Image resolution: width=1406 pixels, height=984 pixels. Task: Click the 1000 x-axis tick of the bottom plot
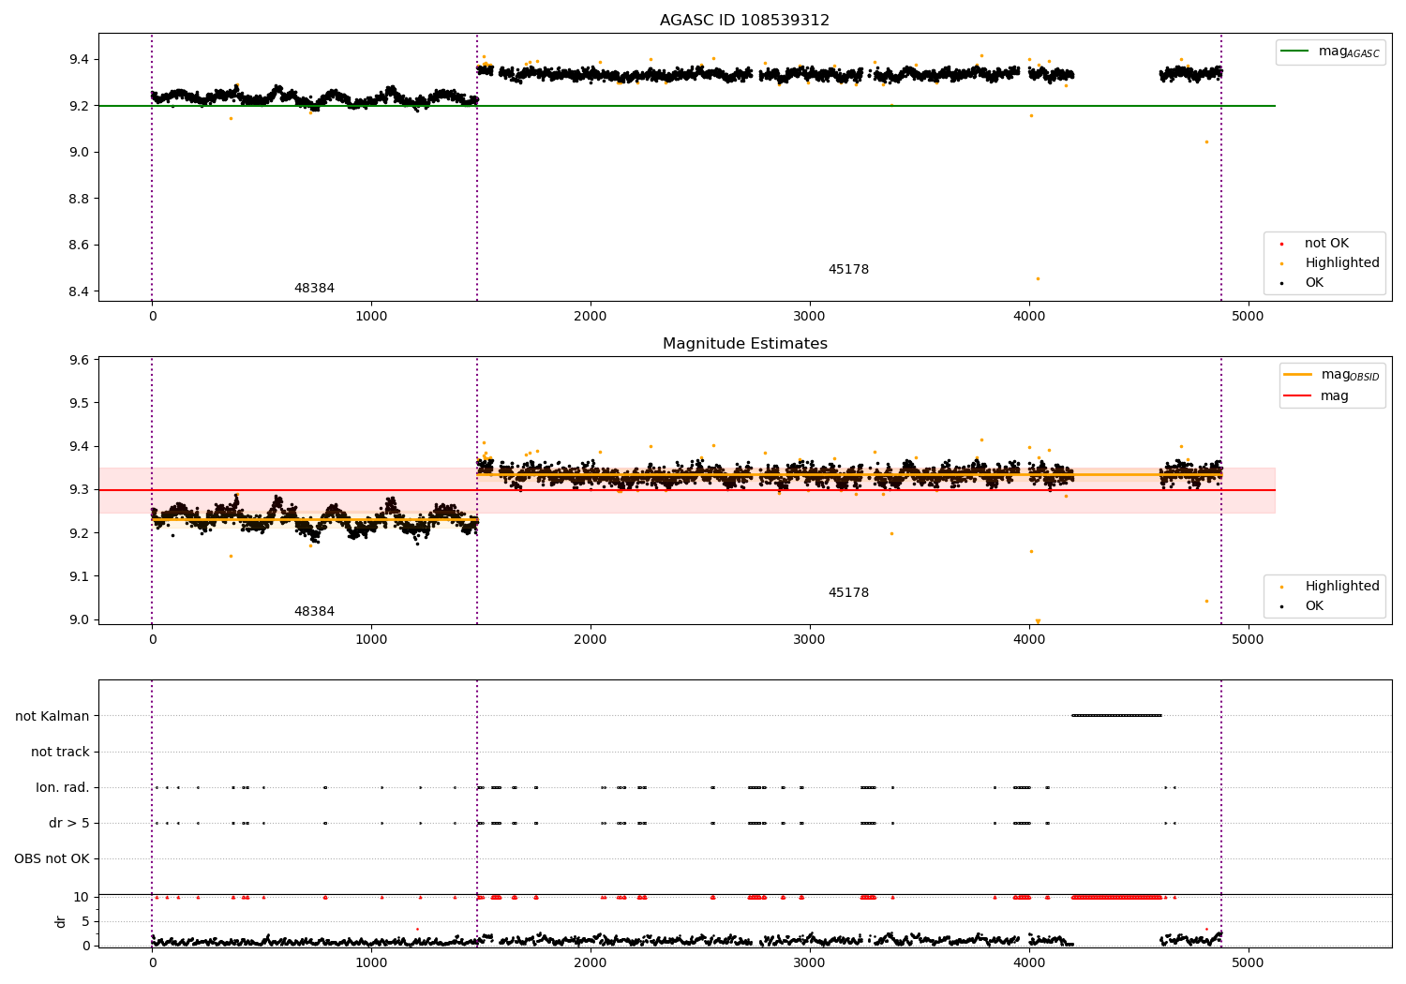click(x=371, y=962)
